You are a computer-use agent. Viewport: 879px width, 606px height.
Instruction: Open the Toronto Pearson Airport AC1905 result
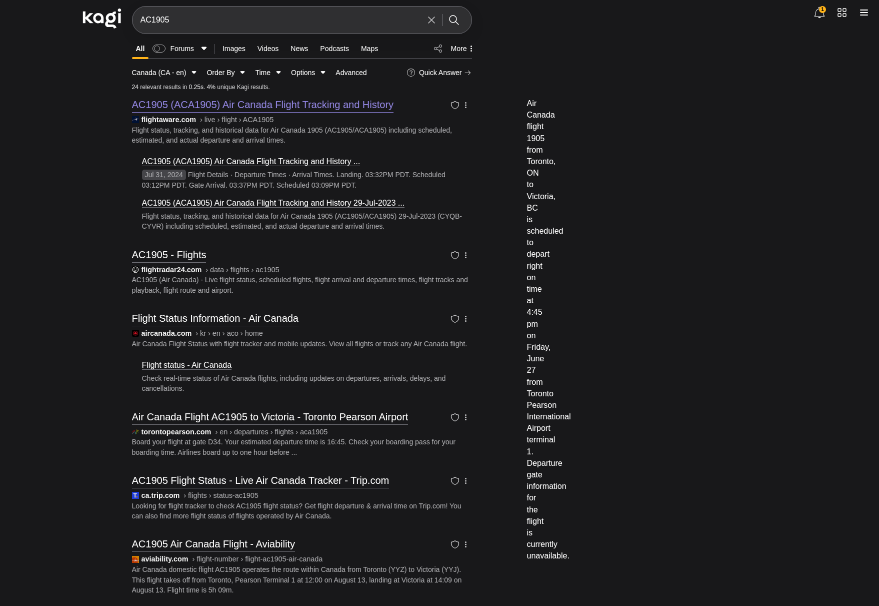click(269, 417)
